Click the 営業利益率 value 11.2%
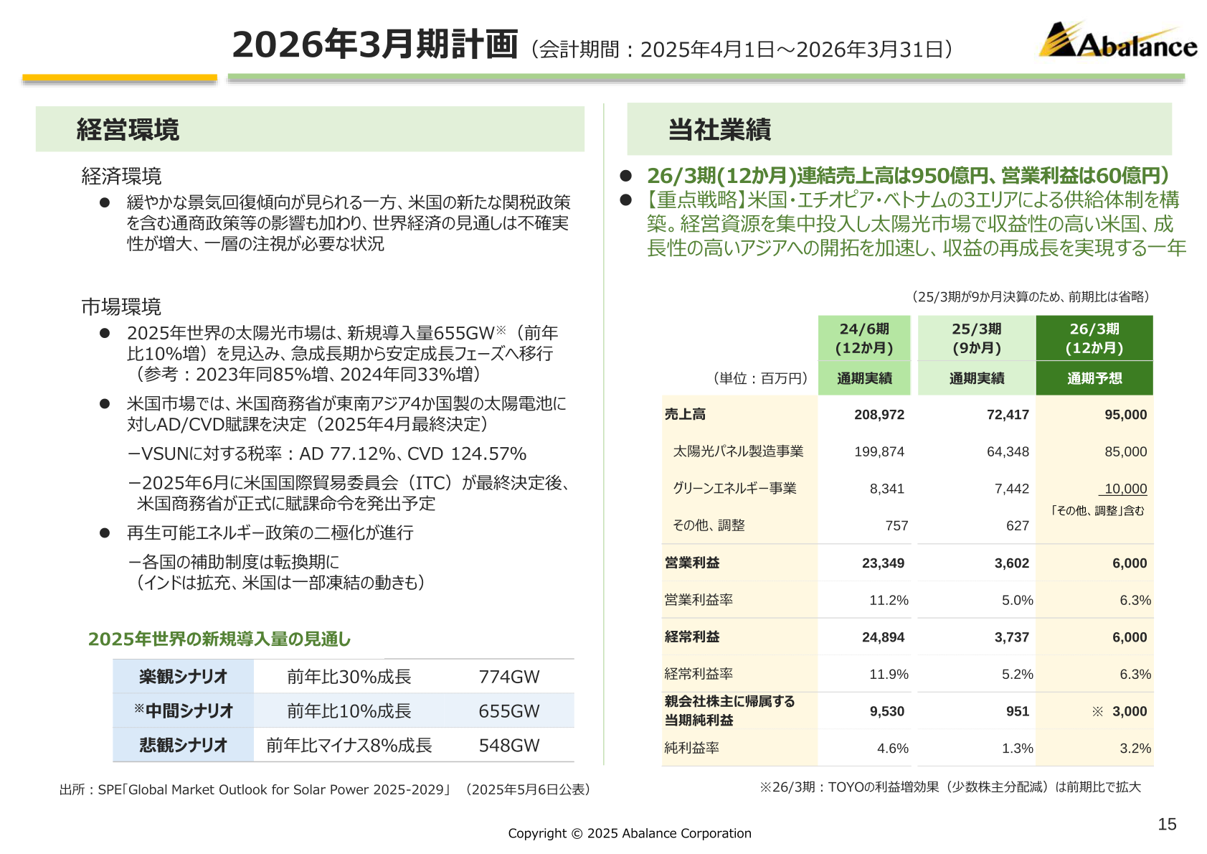This screenshot has width=1207, height=854. (889, 601)
